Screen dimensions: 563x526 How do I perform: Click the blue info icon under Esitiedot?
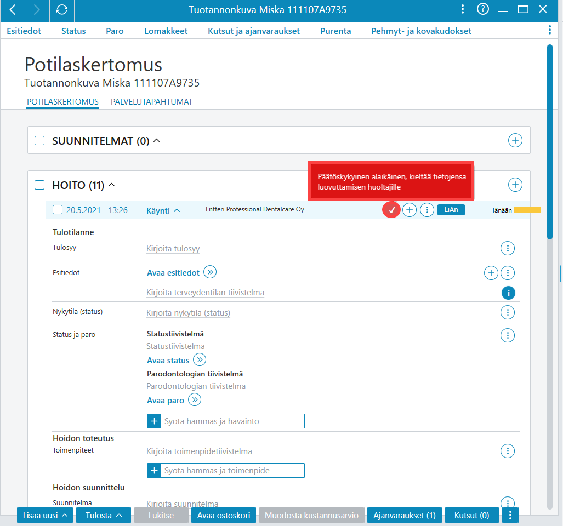(508, 293)
